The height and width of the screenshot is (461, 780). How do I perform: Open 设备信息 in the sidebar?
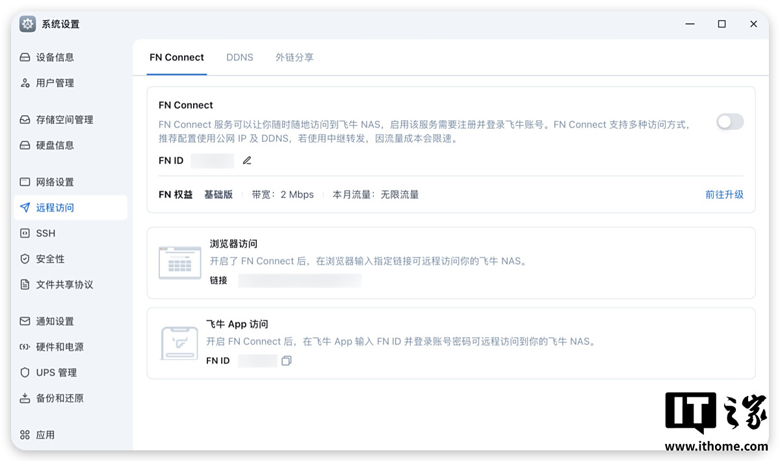(x=55, y=57)
